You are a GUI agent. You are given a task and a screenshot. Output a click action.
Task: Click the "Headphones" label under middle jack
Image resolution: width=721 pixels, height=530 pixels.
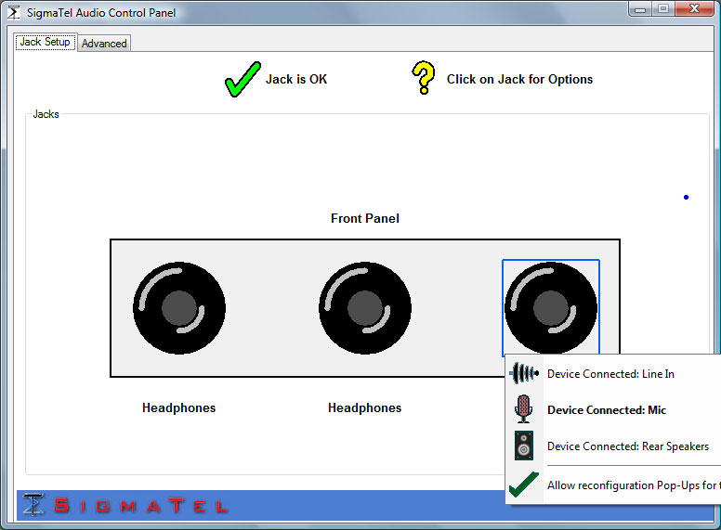(x=364, y=407)
